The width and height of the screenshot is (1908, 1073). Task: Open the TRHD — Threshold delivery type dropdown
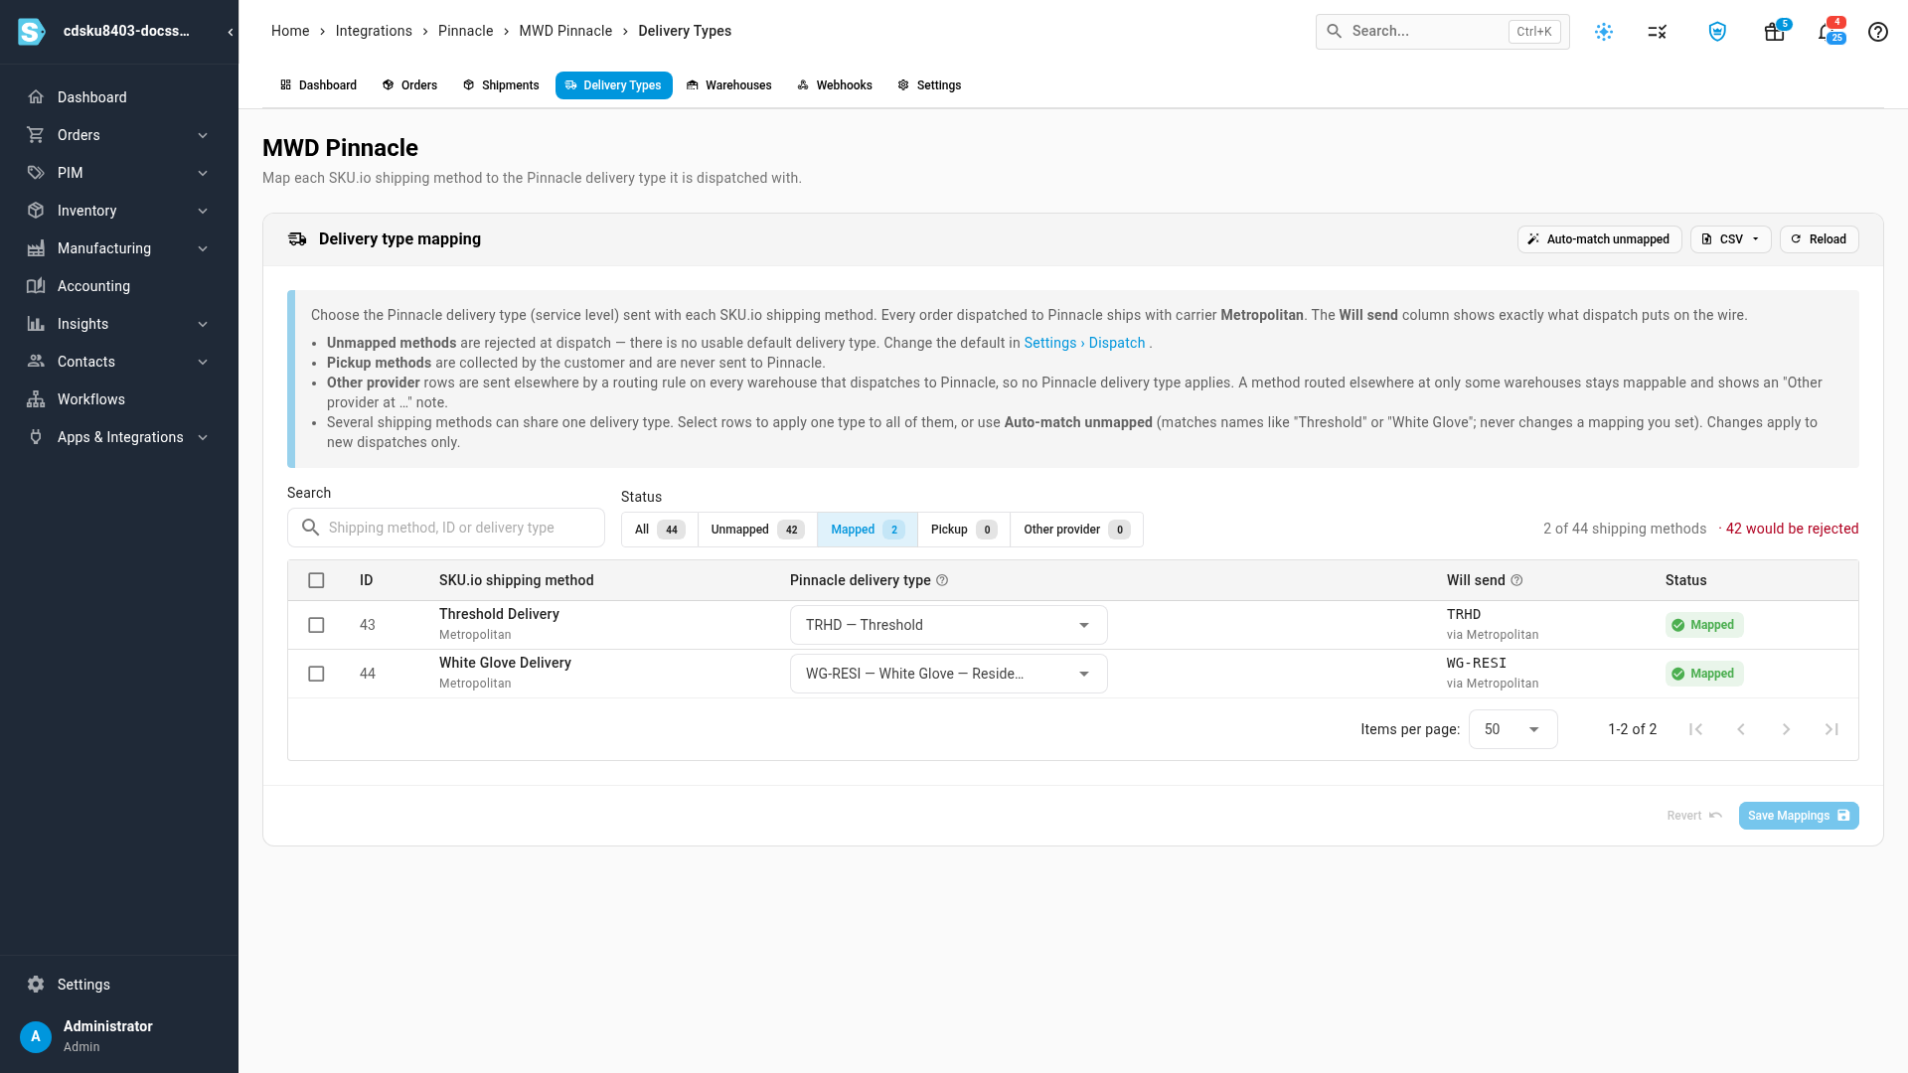(948, 625)
